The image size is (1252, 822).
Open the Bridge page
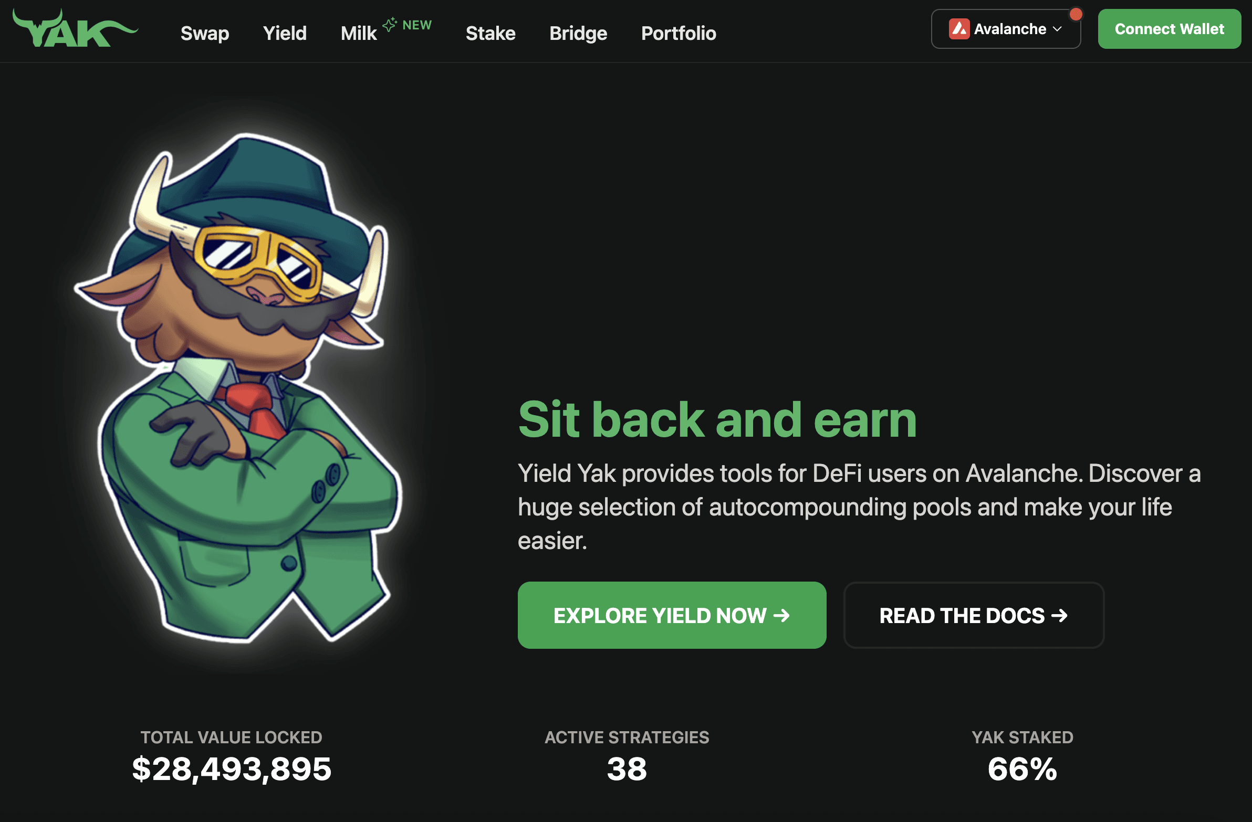[x=578, y=33]
